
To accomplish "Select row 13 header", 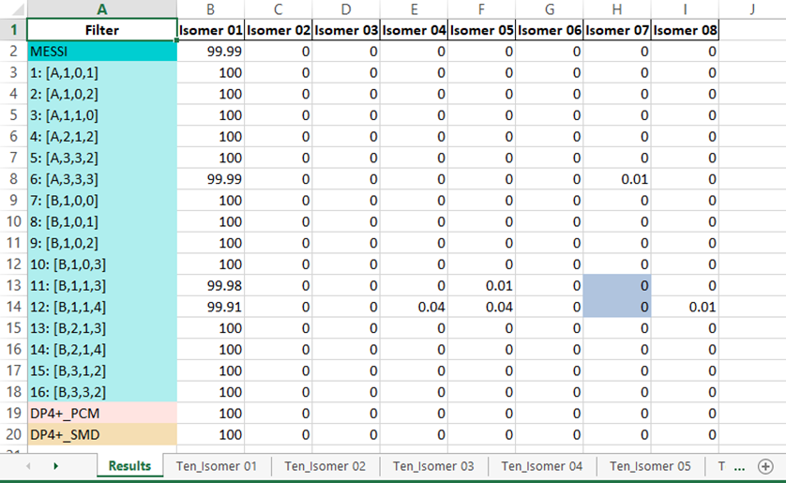I will tap(13, 286).
